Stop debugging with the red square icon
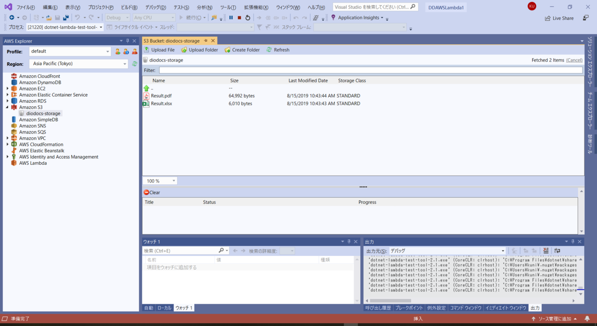 coord(239,17)
